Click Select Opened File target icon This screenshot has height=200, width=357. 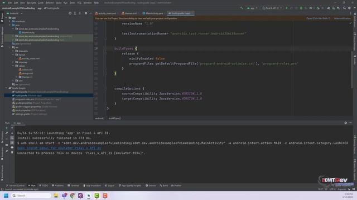[70, 13]
